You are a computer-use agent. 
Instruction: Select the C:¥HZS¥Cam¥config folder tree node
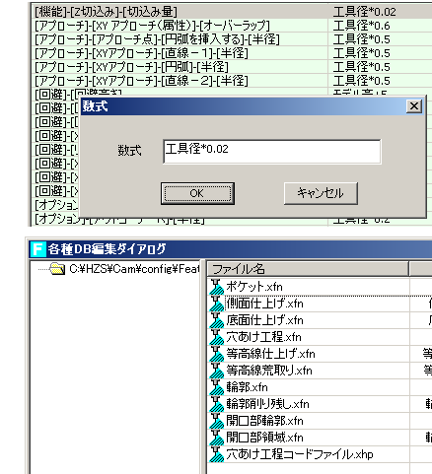coord(134,269)
